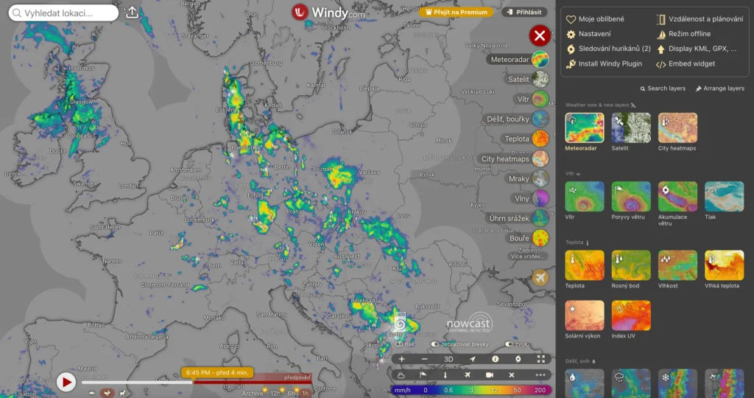Select Bouře in map layer list
Screen dimensions: 754x398
pos(527,238)
